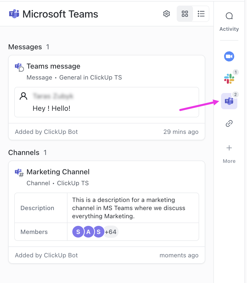Toggle the grid view layout
The image size is (247, 283).
pos(185,14)
